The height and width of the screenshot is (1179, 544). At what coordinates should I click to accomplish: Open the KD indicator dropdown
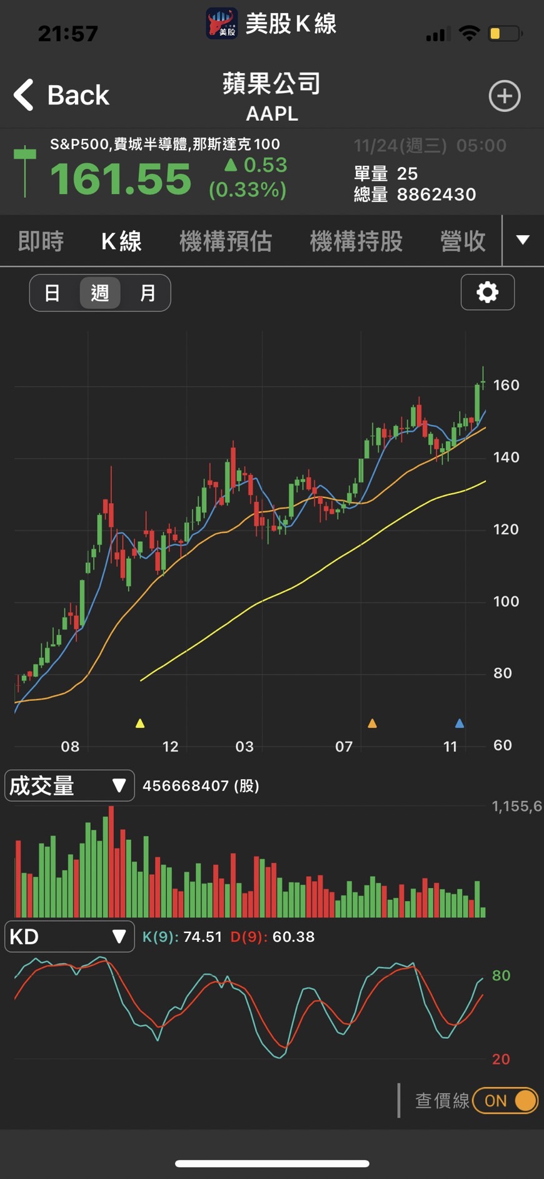[x=69, y=936]
